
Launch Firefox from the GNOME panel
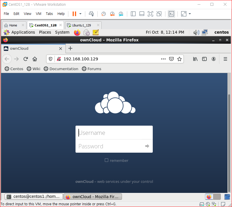[x=77, y=32]
